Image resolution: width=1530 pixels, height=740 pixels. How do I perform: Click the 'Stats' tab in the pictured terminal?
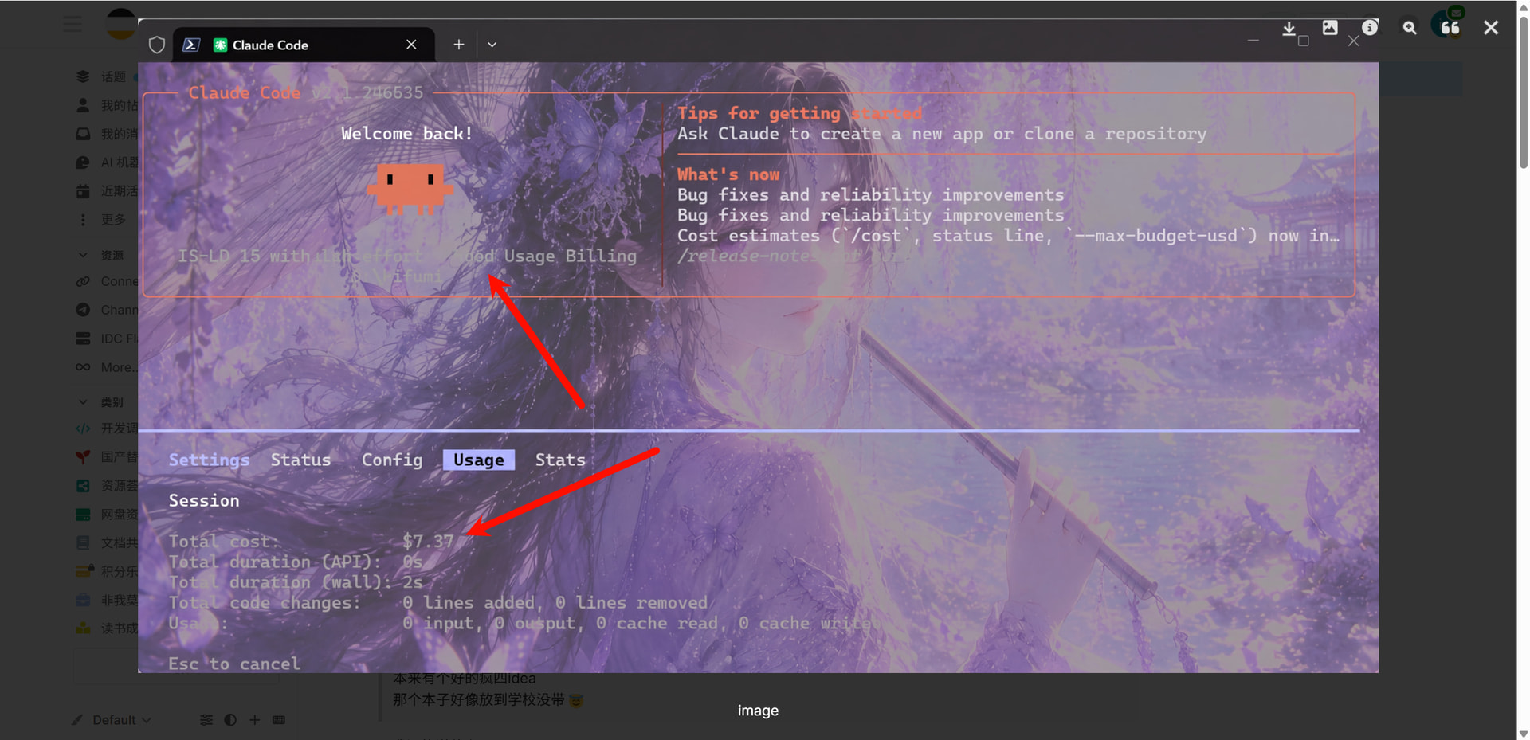[x=560, y=460]
